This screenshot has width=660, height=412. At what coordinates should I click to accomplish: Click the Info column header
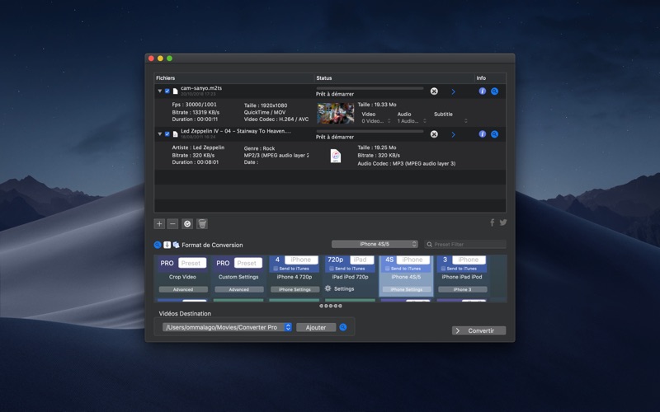490,77
